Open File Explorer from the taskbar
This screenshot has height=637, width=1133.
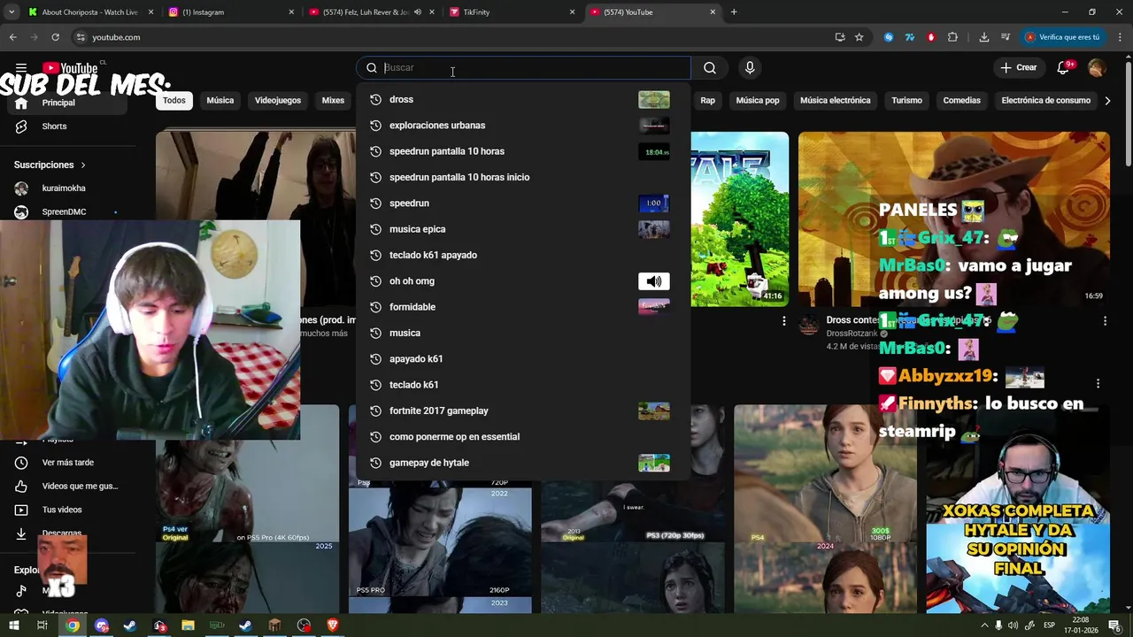(188, 625)
